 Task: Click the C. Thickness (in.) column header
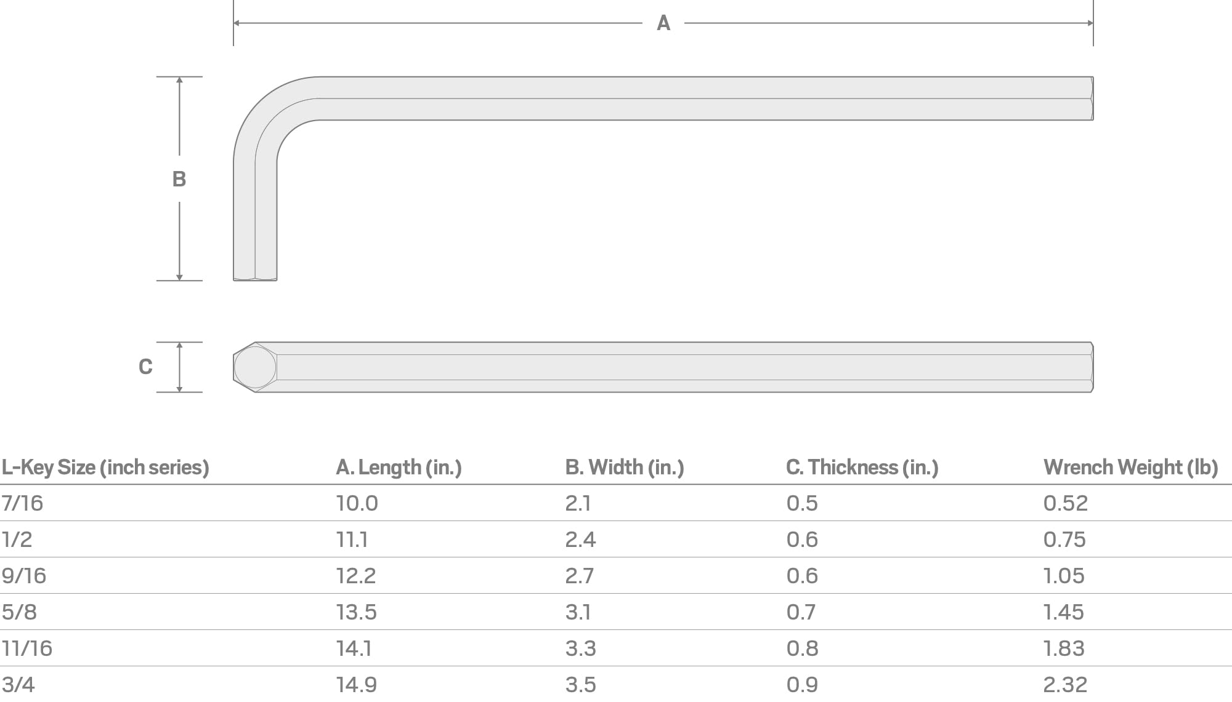click(x=862, y=468)
